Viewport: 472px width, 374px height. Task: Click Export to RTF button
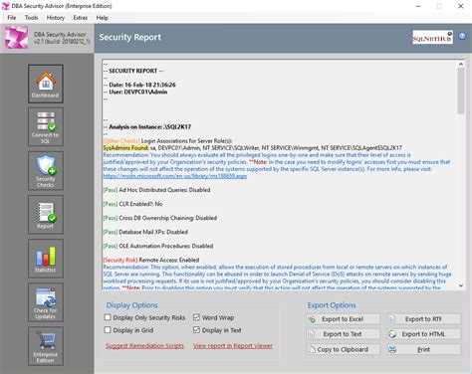(x=424, y=319)
